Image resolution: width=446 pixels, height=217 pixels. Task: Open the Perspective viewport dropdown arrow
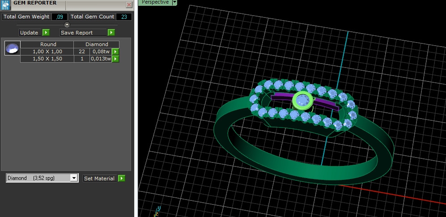point(174,2)
